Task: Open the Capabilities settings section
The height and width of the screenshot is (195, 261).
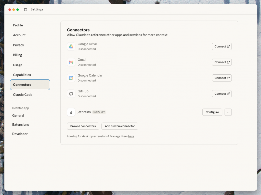Action: point(22,75)
